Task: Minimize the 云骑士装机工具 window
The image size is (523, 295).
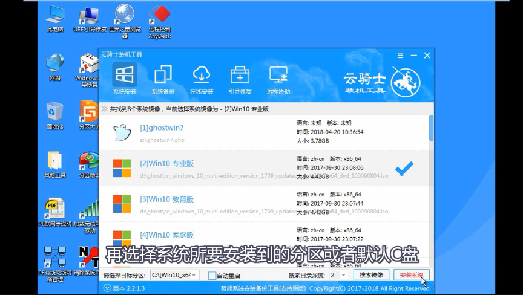Action: 414,55
